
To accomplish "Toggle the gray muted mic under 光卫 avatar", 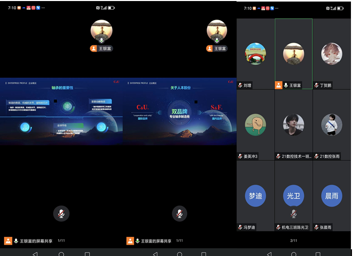I will click(293, 214).
